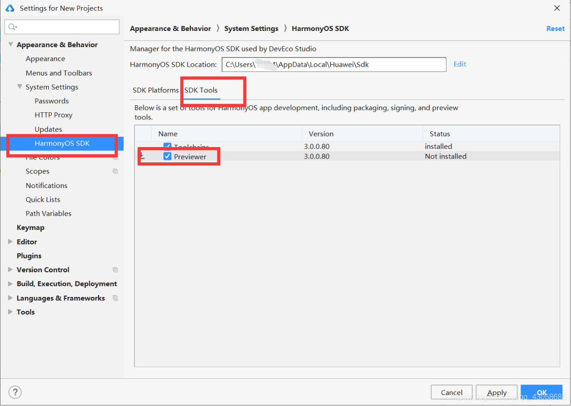Select the HarmonyOS SDK tree item

point(62,143)
